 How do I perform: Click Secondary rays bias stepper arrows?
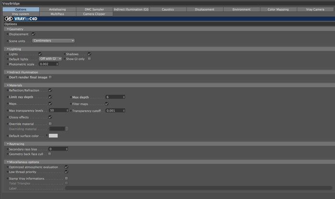67,149
